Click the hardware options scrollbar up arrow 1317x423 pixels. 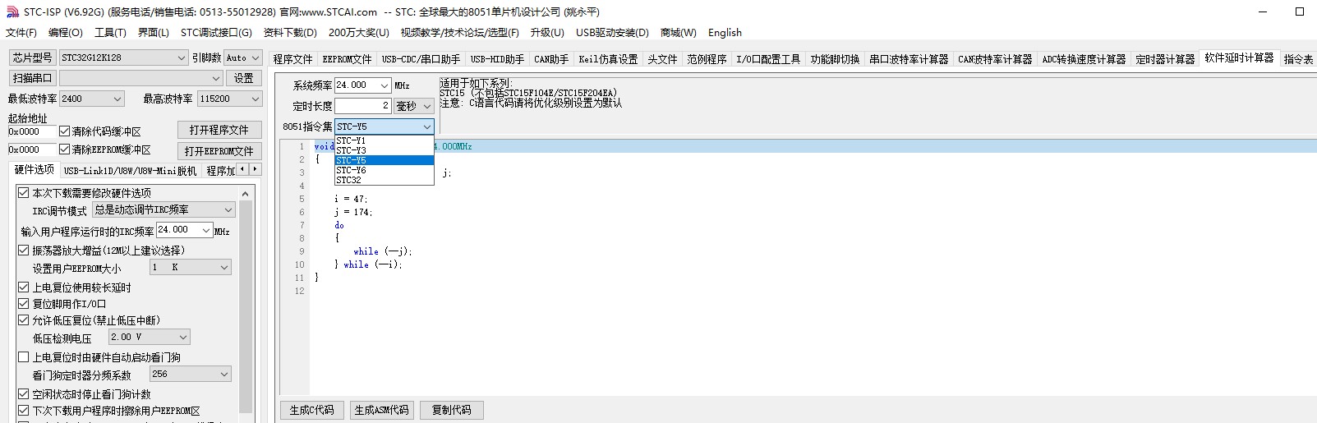point(245,194)
